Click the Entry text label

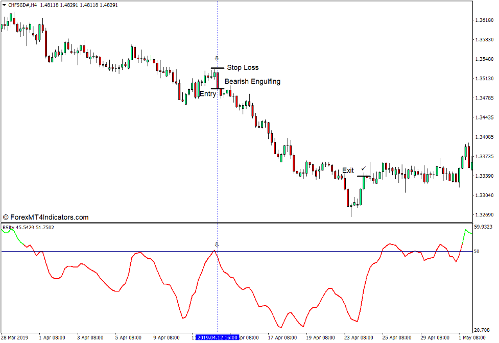click(208, 93)
